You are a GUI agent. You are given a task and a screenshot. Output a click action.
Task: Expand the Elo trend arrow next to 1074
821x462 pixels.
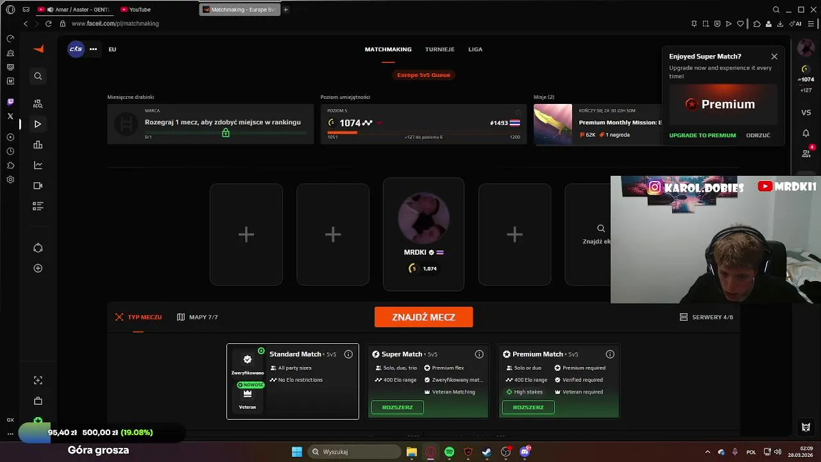point(379,123)
